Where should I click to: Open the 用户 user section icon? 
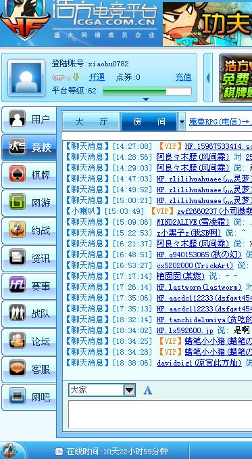click(17, 118)
